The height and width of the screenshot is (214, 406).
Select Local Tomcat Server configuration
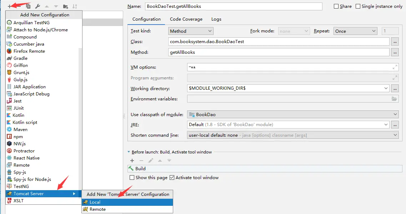pos(127,202)
